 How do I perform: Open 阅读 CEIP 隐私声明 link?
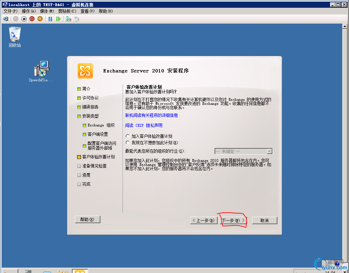144,125
